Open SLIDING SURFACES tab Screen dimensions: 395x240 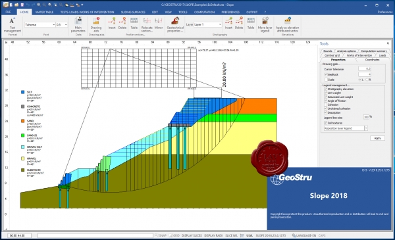click(133, 12)
